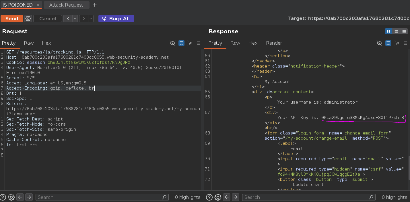Viewport: 410px width, 202px height.
Task: Click the Send button
Action: point(12,19)
